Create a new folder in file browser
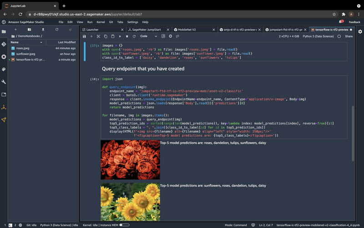The height and width of the screenshot is (228, 364). click(x=29, y=30)
